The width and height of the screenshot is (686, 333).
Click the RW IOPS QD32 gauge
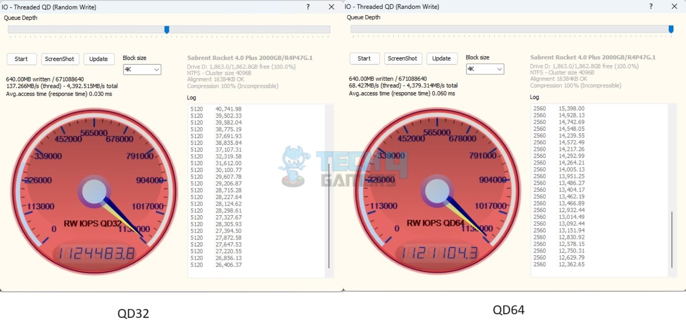pyautogui.click(x=94, y=191)
